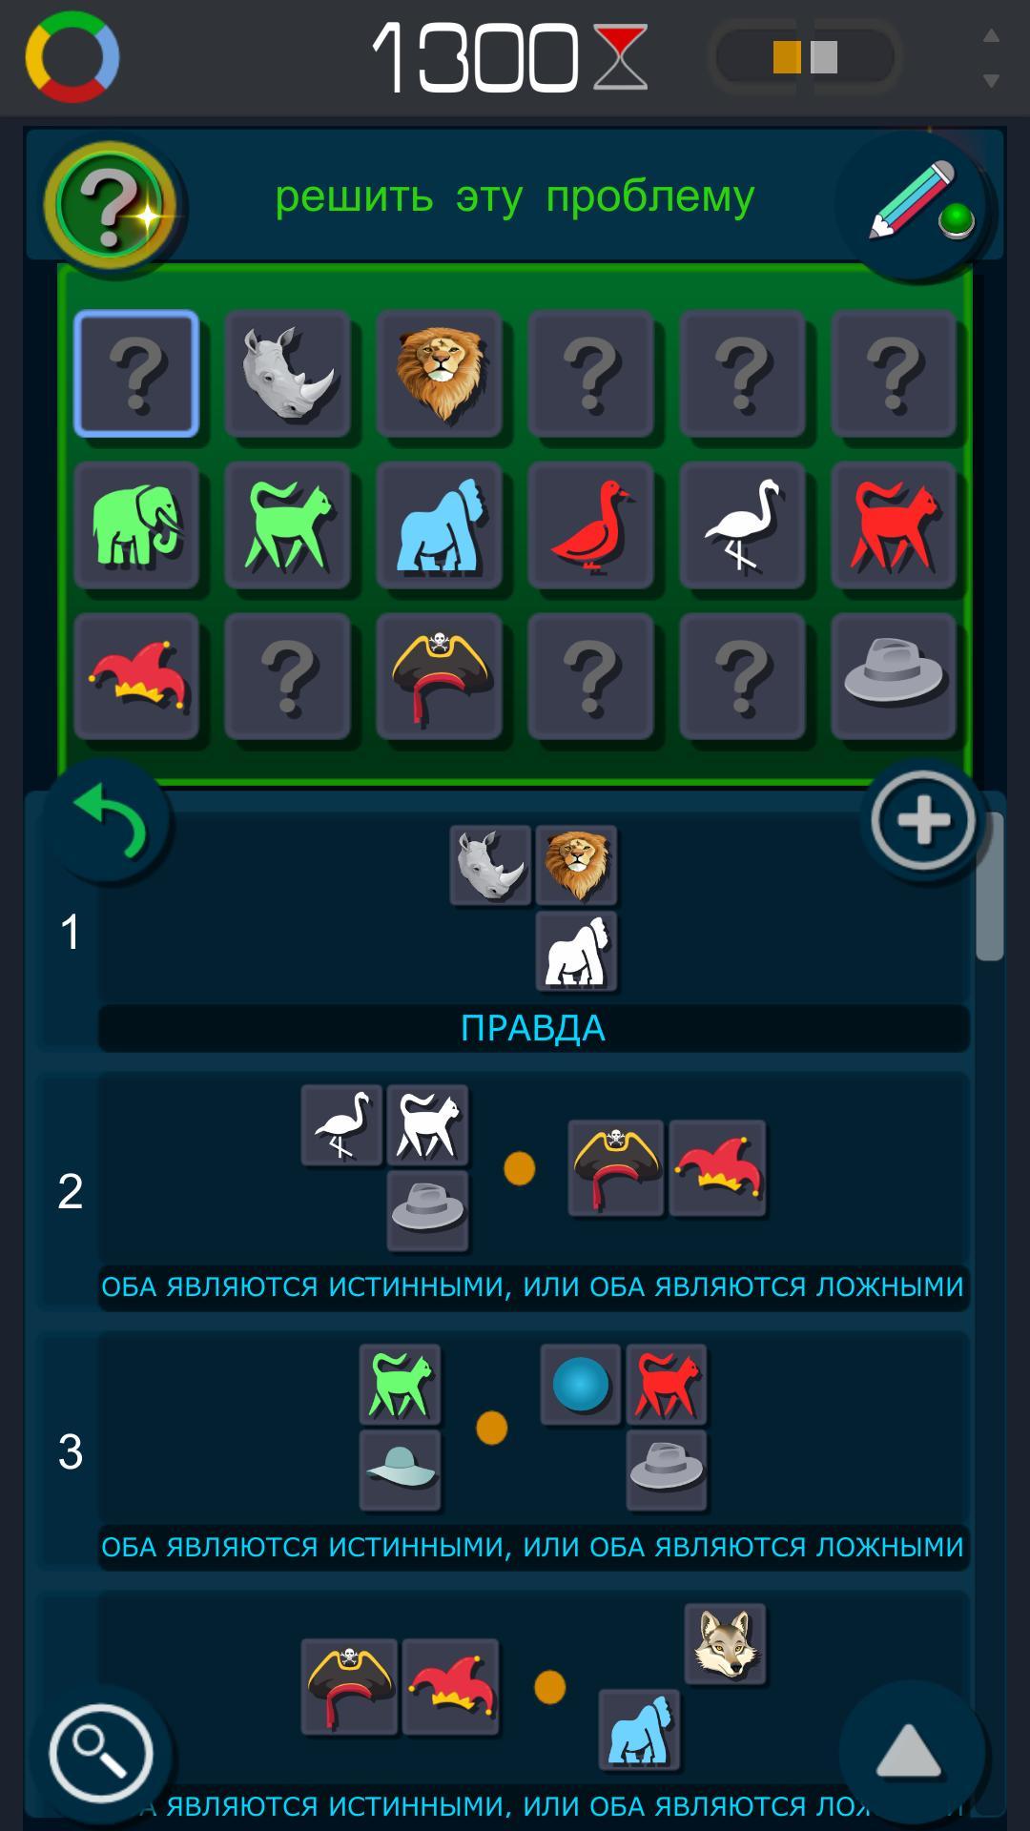Toggle the pencil notes mode
The width and height of the screenshot is (1030, 1831).
pos(916,204)
